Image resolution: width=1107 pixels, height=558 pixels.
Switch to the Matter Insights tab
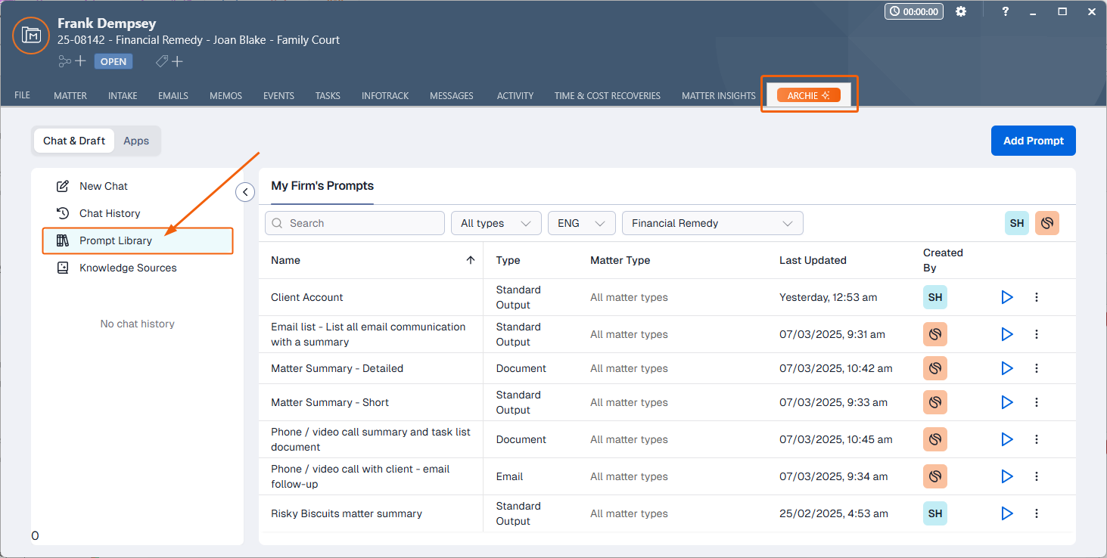[718, 96]
